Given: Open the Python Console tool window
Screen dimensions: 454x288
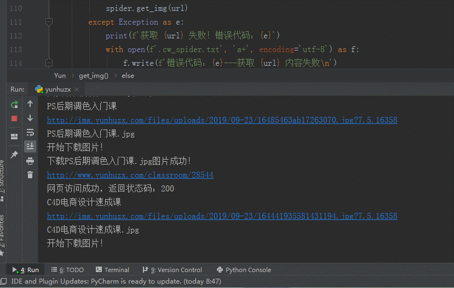Looking at the screenshot, I should pyautogui.click(x=244, y=270).
